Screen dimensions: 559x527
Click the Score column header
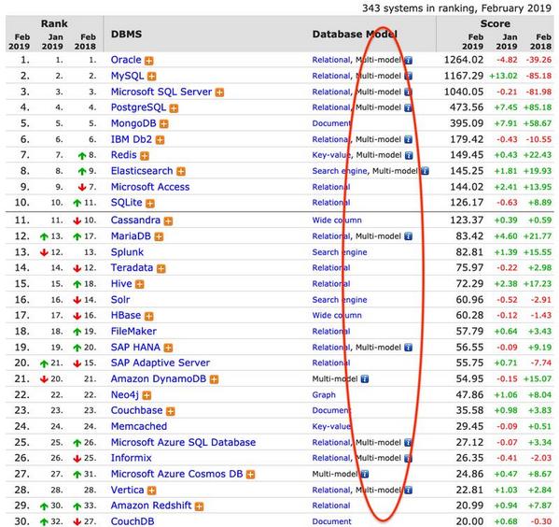[x=496, y=24]
